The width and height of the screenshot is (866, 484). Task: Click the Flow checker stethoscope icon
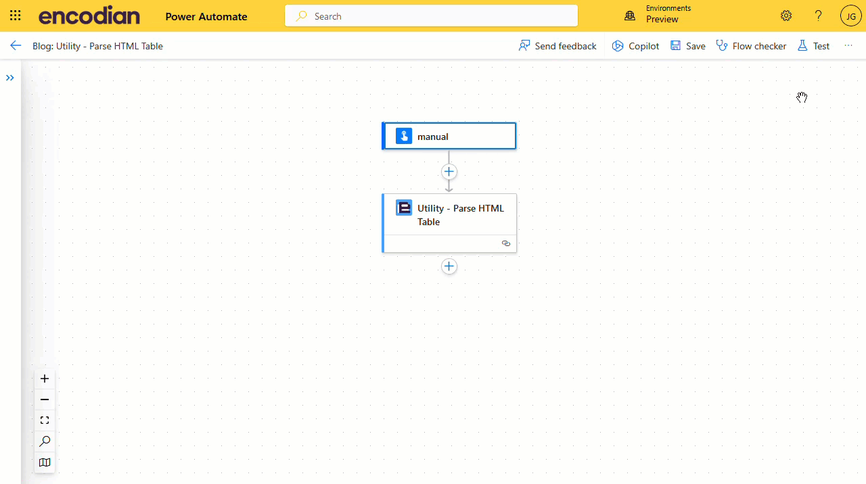[722, 46]
